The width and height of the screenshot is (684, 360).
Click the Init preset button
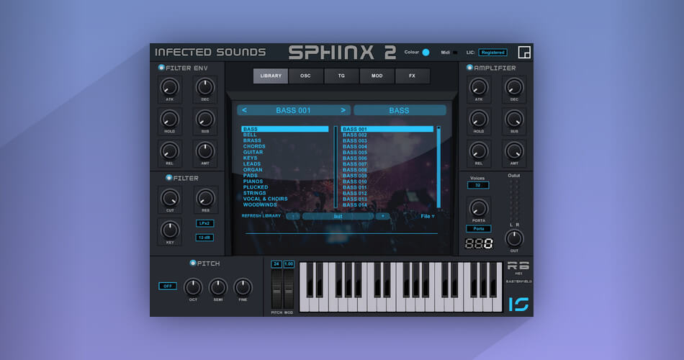point(338,216)
